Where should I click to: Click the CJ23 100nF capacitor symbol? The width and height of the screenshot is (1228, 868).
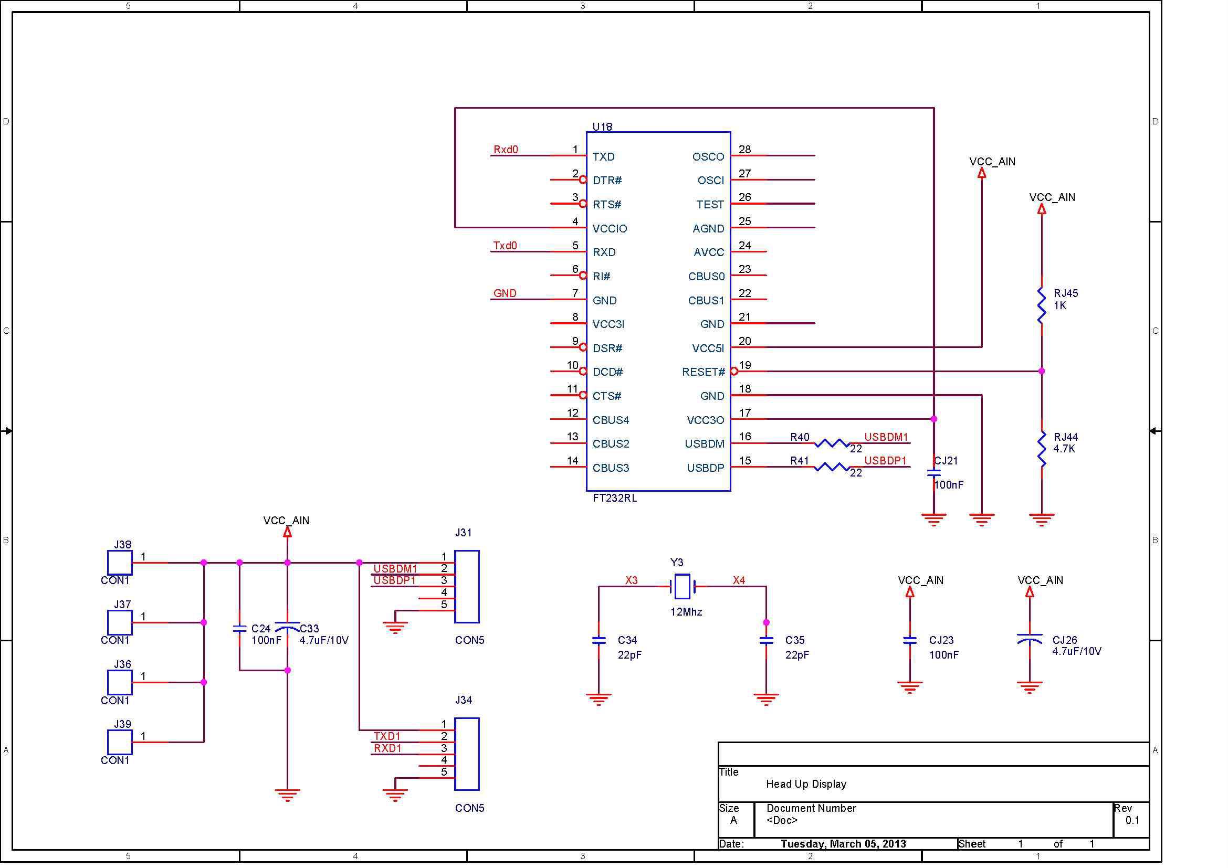(x=910, y=640)
